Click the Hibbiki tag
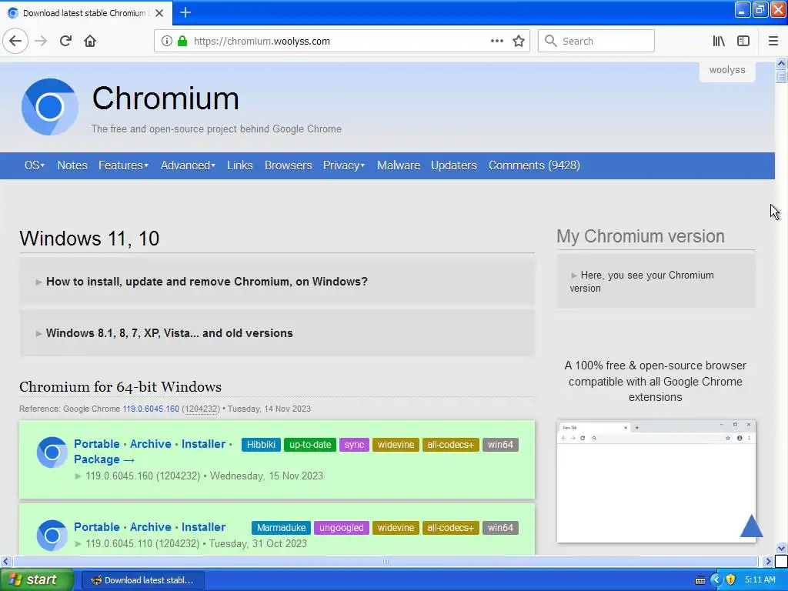Viewport: 788px width, 591px height. [x=262, y=445]
